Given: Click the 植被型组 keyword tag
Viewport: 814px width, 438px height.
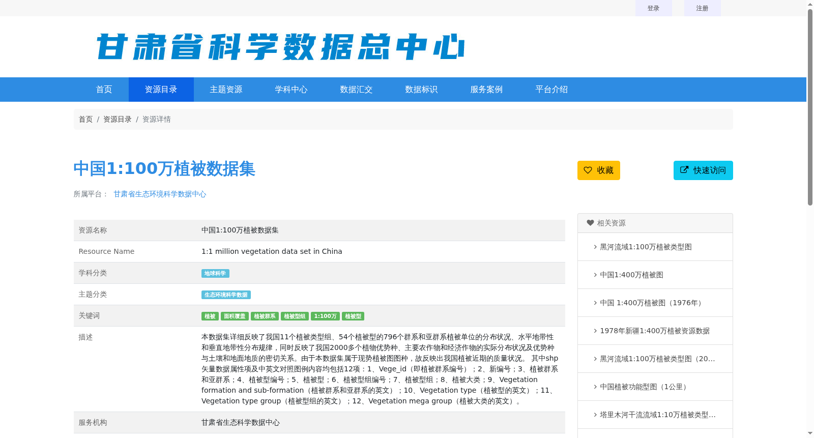Looking at the screenshot, I should pos(295,316).
